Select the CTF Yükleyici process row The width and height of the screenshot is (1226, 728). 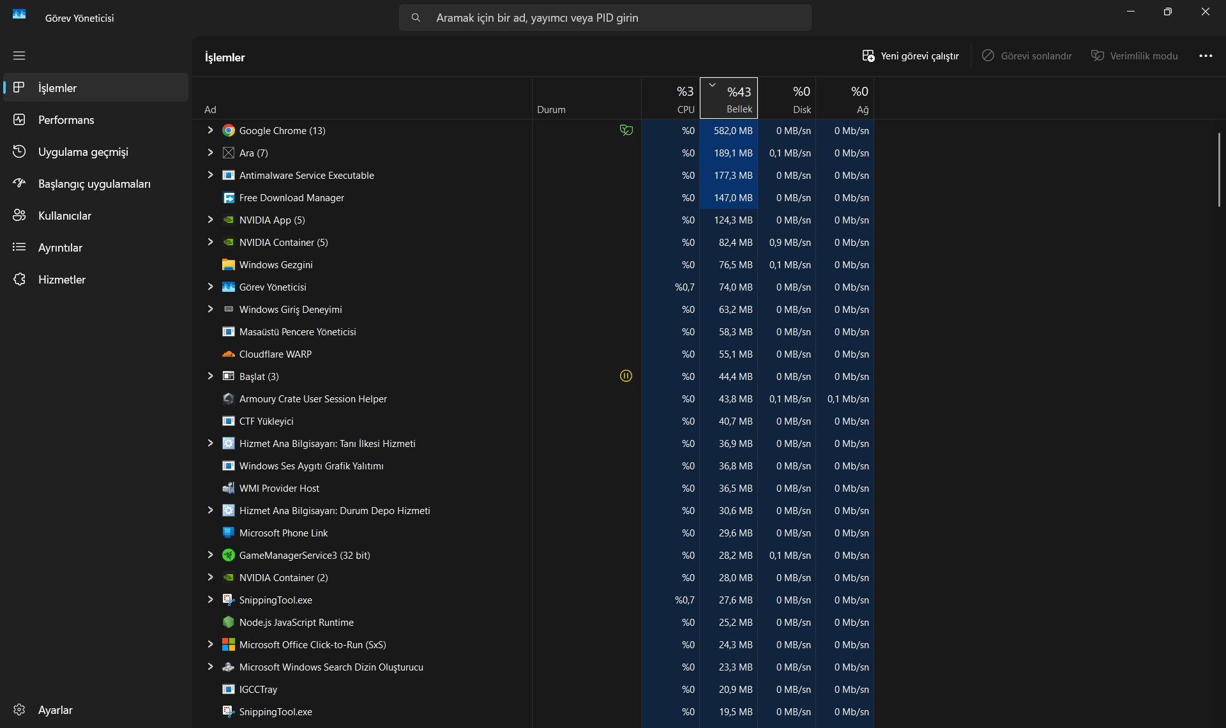tap(533, 421)
